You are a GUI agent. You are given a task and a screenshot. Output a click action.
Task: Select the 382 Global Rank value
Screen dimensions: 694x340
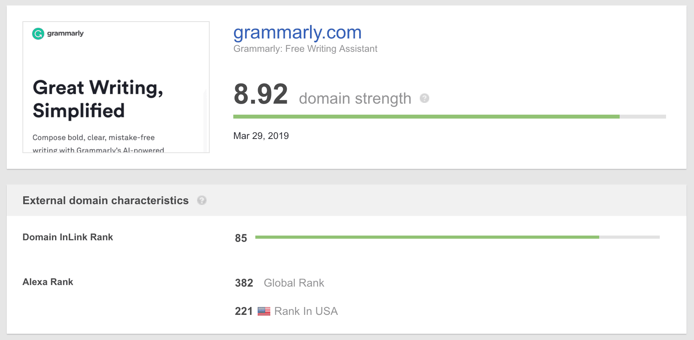click(244, 283)
